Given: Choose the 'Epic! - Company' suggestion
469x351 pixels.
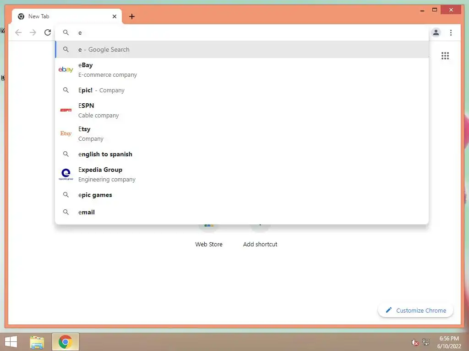Looking at the screenshot, I should [242, 90].
